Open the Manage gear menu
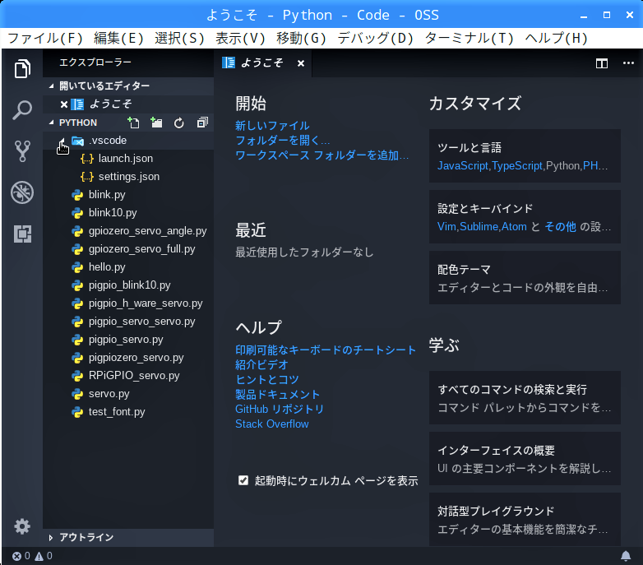The image size is (643, 565). 22,526
